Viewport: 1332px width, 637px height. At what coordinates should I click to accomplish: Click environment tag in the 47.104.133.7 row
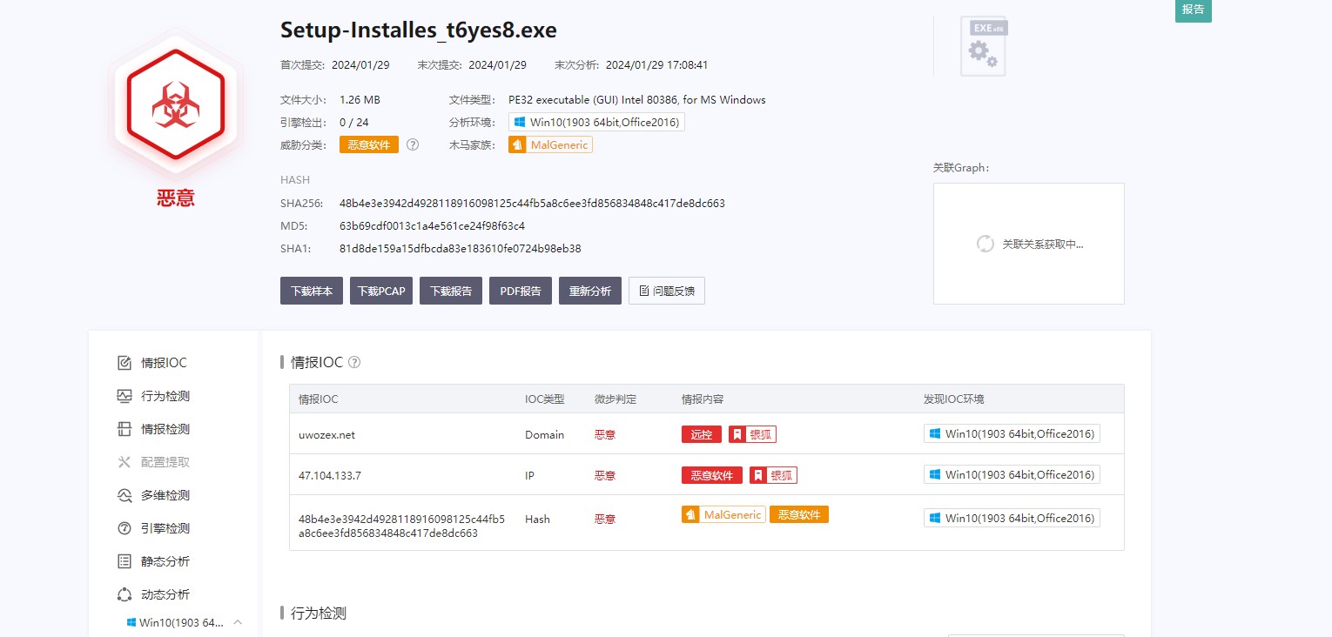(x=1012, y=474)
